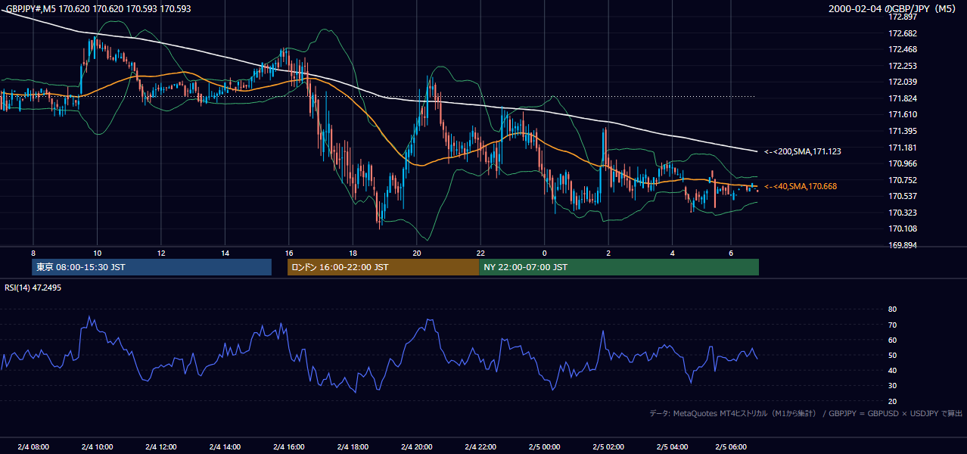The image size is (967, 454).
Task: Click the hour label 22 under the chart
Action: [x=480, y=253]
